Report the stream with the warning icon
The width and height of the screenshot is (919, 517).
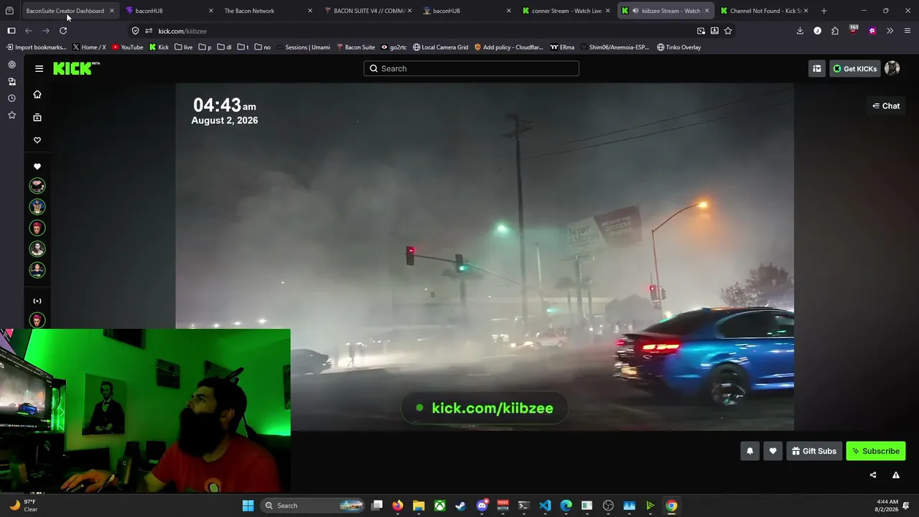pos(895,475)
